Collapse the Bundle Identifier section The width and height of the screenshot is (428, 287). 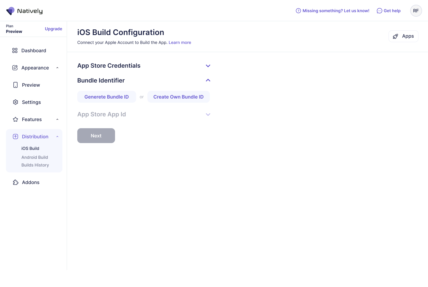[x=208, y=80]
